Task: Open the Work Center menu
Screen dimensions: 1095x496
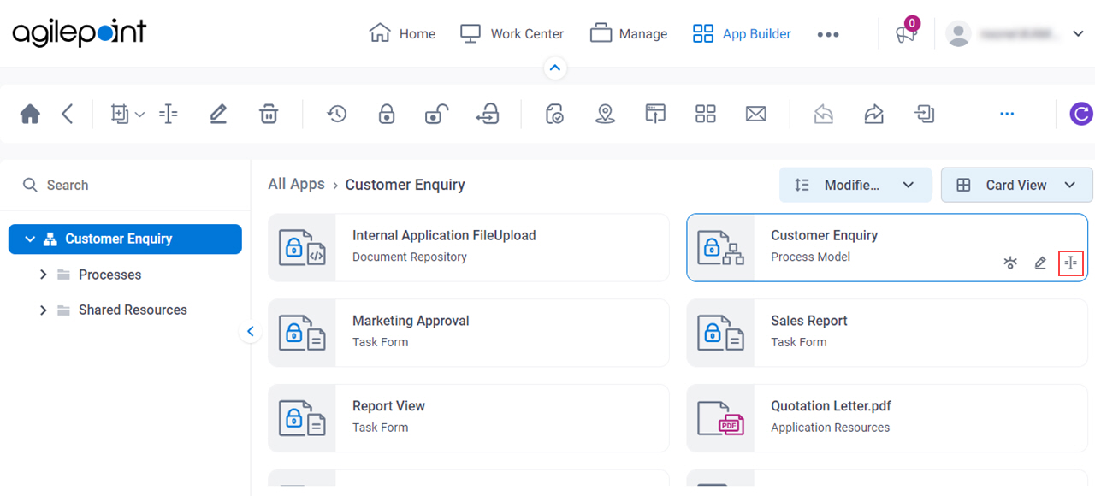Action: pyautogui.click(x=512, y=33)
